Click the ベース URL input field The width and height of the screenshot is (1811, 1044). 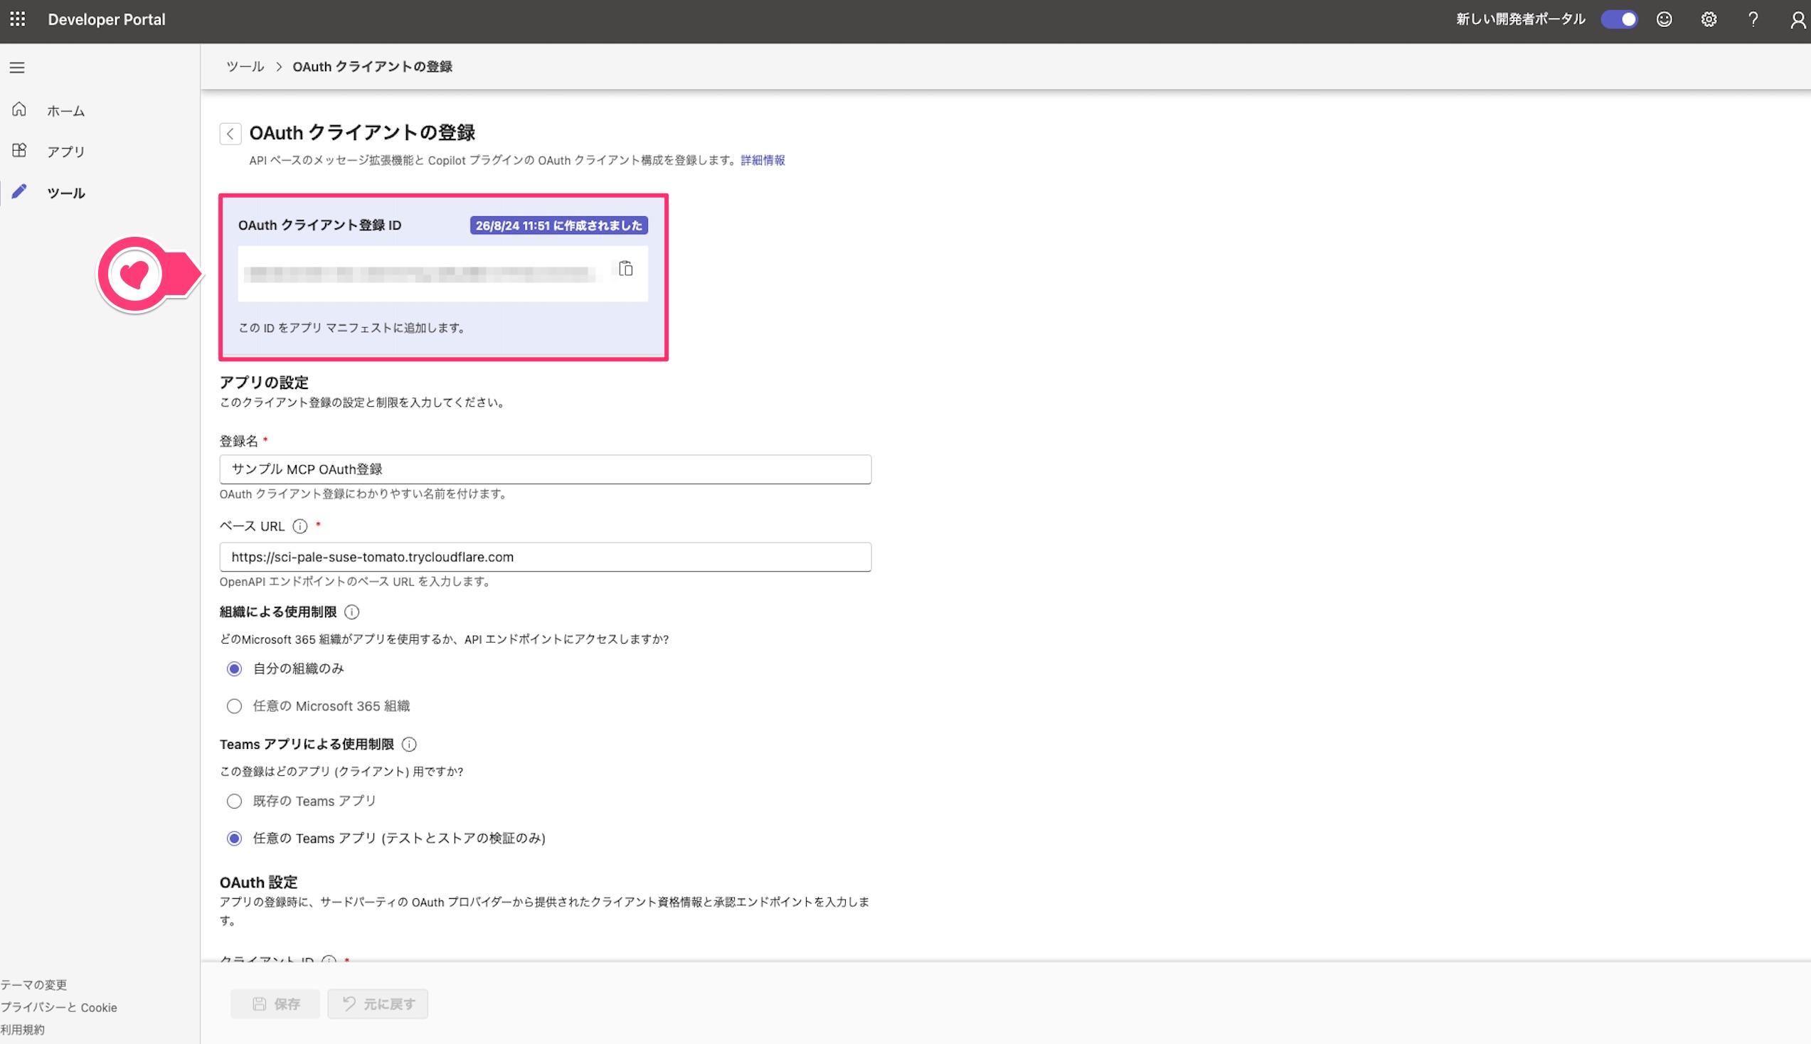click(545, 556)
